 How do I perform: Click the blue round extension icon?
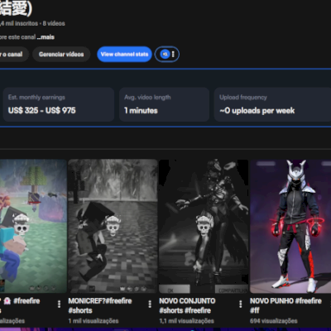coord(165,55)
